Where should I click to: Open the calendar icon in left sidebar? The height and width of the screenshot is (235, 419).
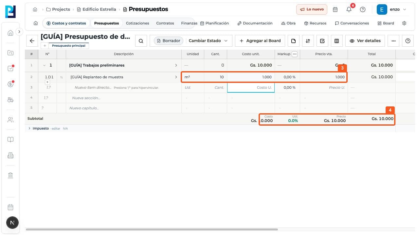coord(10,207)
